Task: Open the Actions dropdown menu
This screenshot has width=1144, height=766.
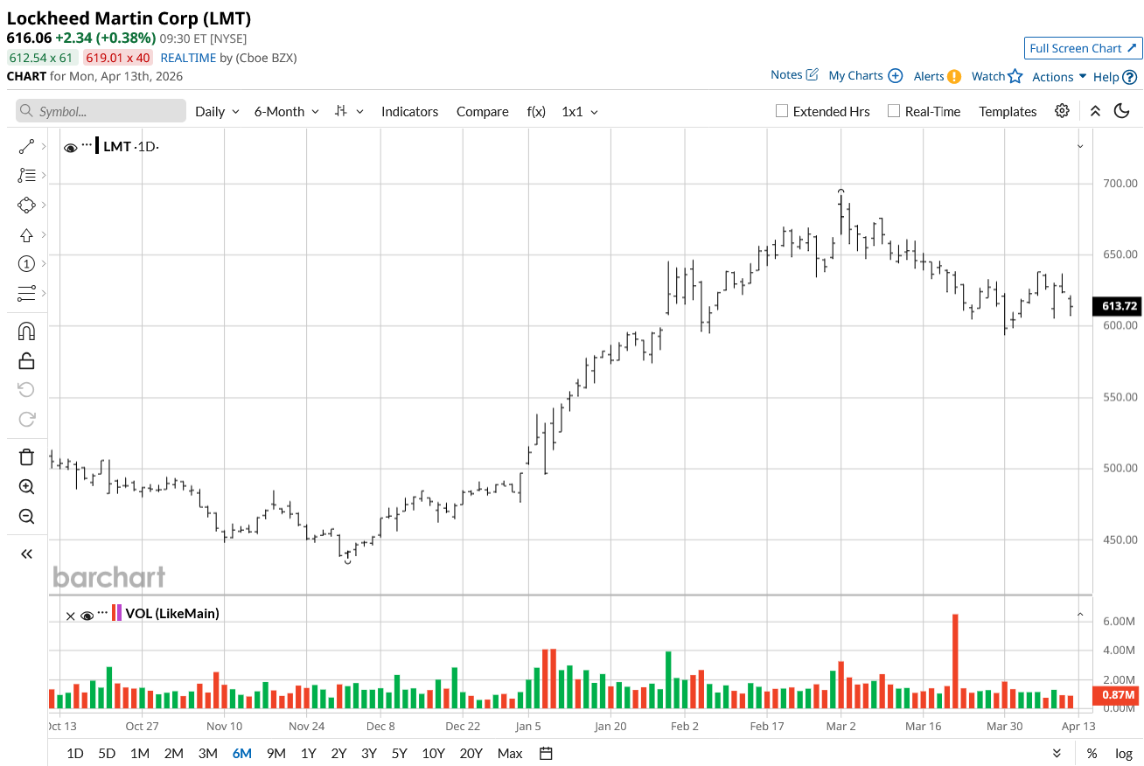Action: coord(1059,77)
